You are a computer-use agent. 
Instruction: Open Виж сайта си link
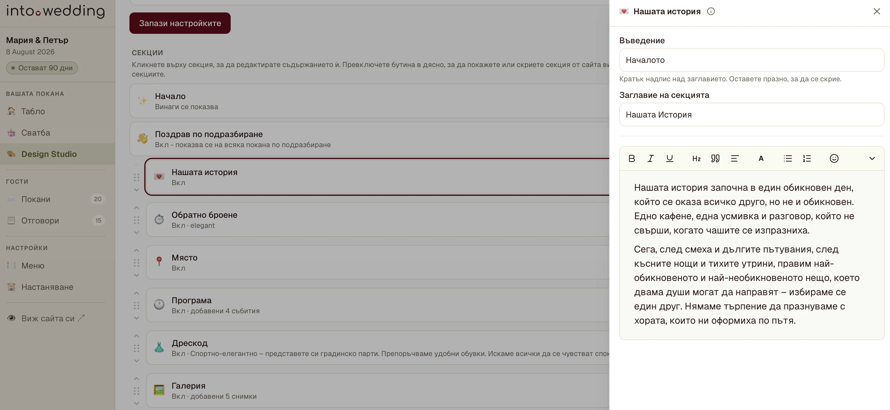pos(57,318)
